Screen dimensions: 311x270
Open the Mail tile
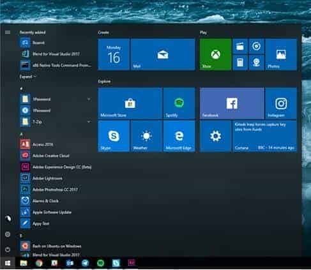click(x=163, y=54)
